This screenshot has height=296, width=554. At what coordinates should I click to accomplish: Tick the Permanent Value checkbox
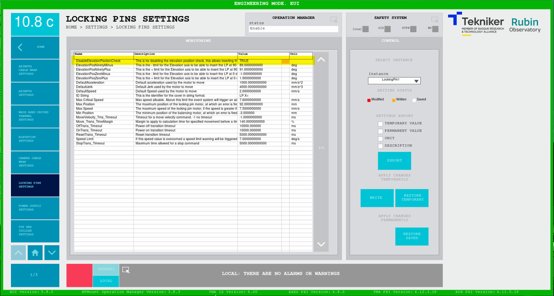click(x=380, y=131)
